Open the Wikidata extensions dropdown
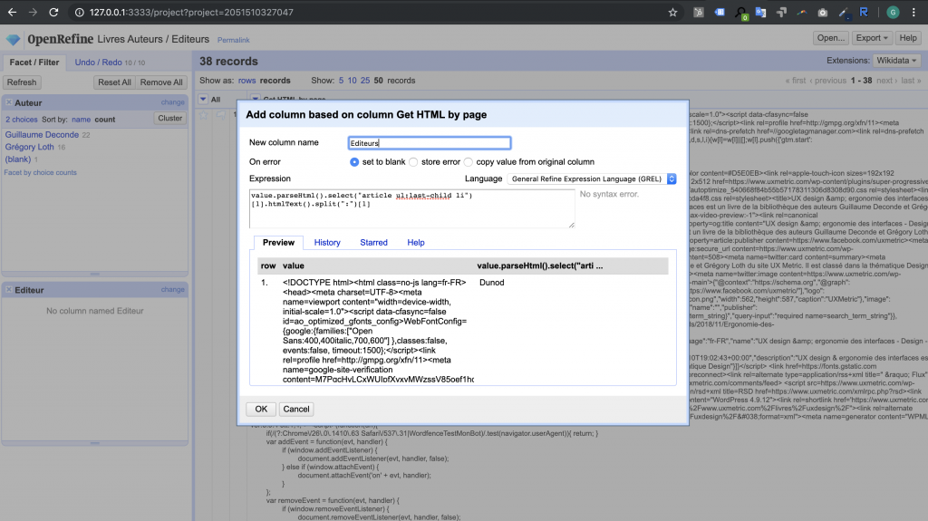928x521 pixels. (x=896, y=61)
